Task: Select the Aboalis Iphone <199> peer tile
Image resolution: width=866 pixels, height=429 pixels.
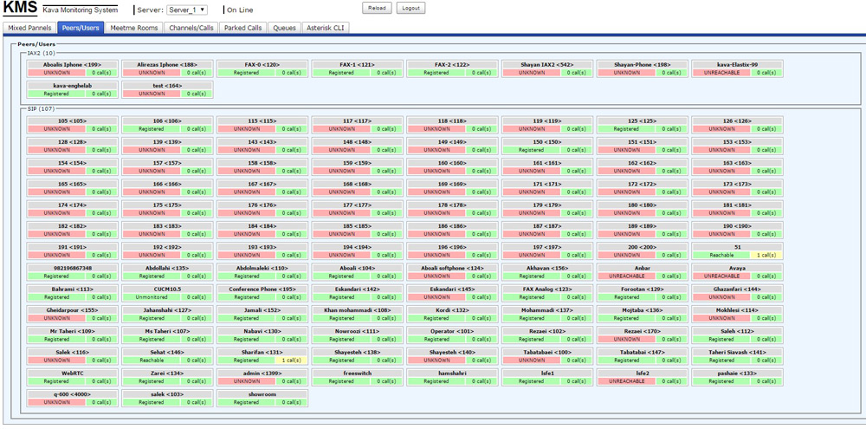Action: (x=73, y=65)
